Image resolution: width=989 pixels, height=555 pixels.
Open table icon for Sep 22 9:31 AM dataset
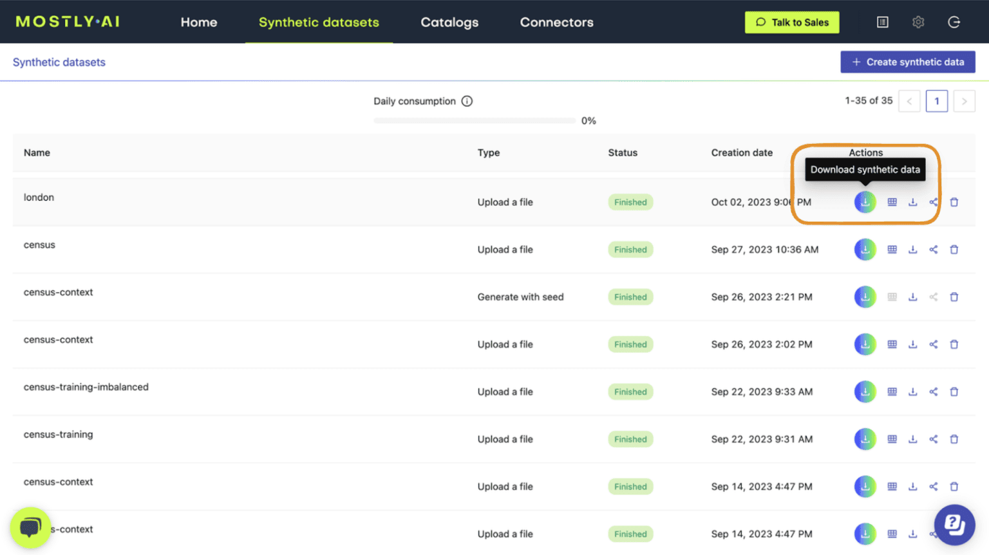point(892,439)
